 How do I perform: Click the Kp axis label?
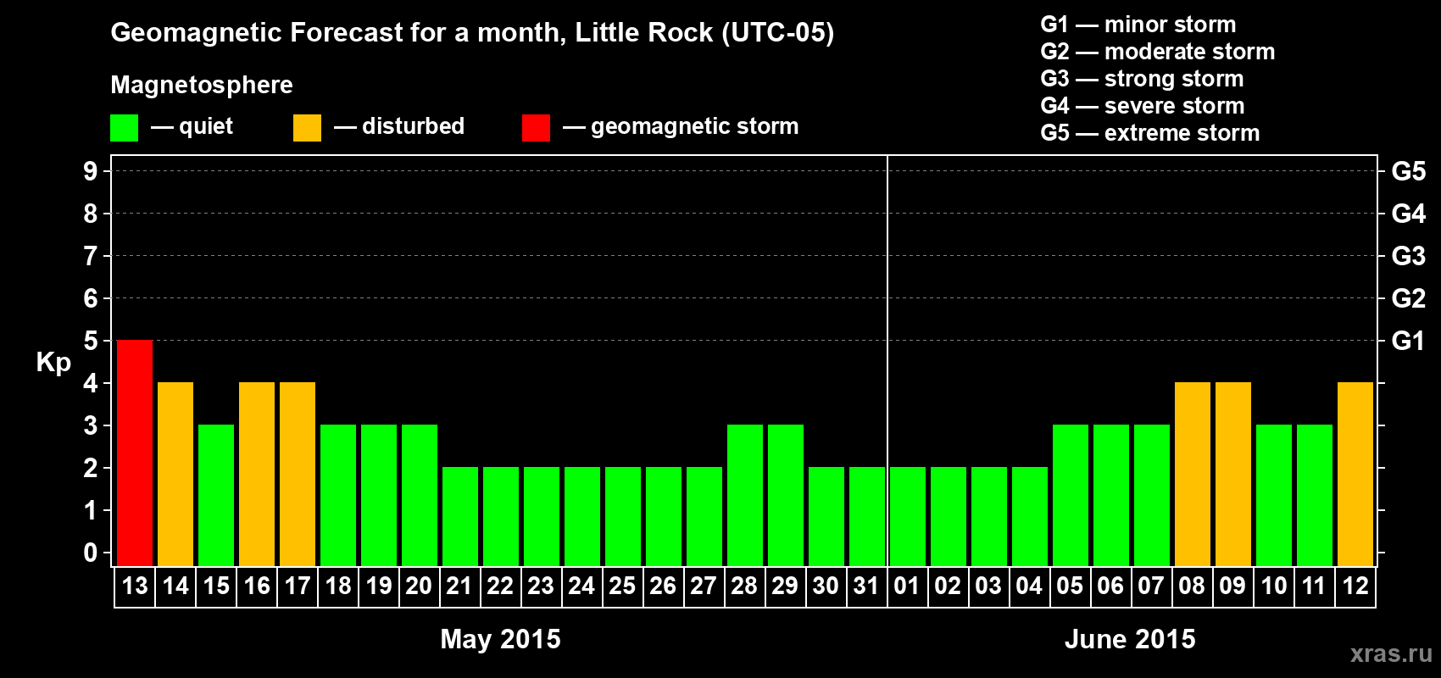[53, 364]
